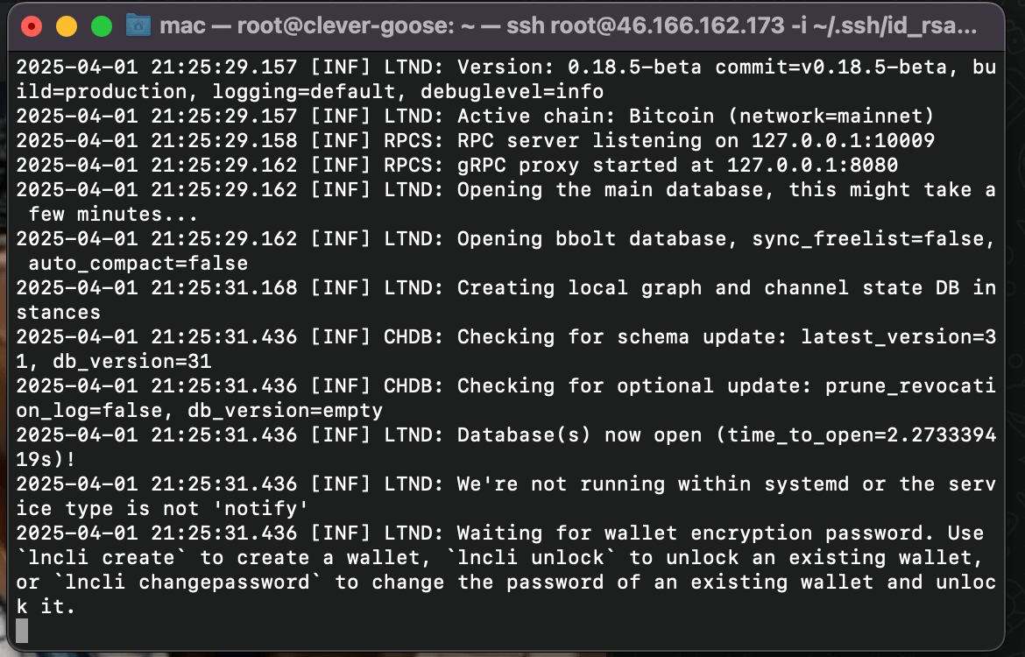Maximize the terminal using the green button
The width and height of the screenshot is (1025, 657).
coord(102,26)
